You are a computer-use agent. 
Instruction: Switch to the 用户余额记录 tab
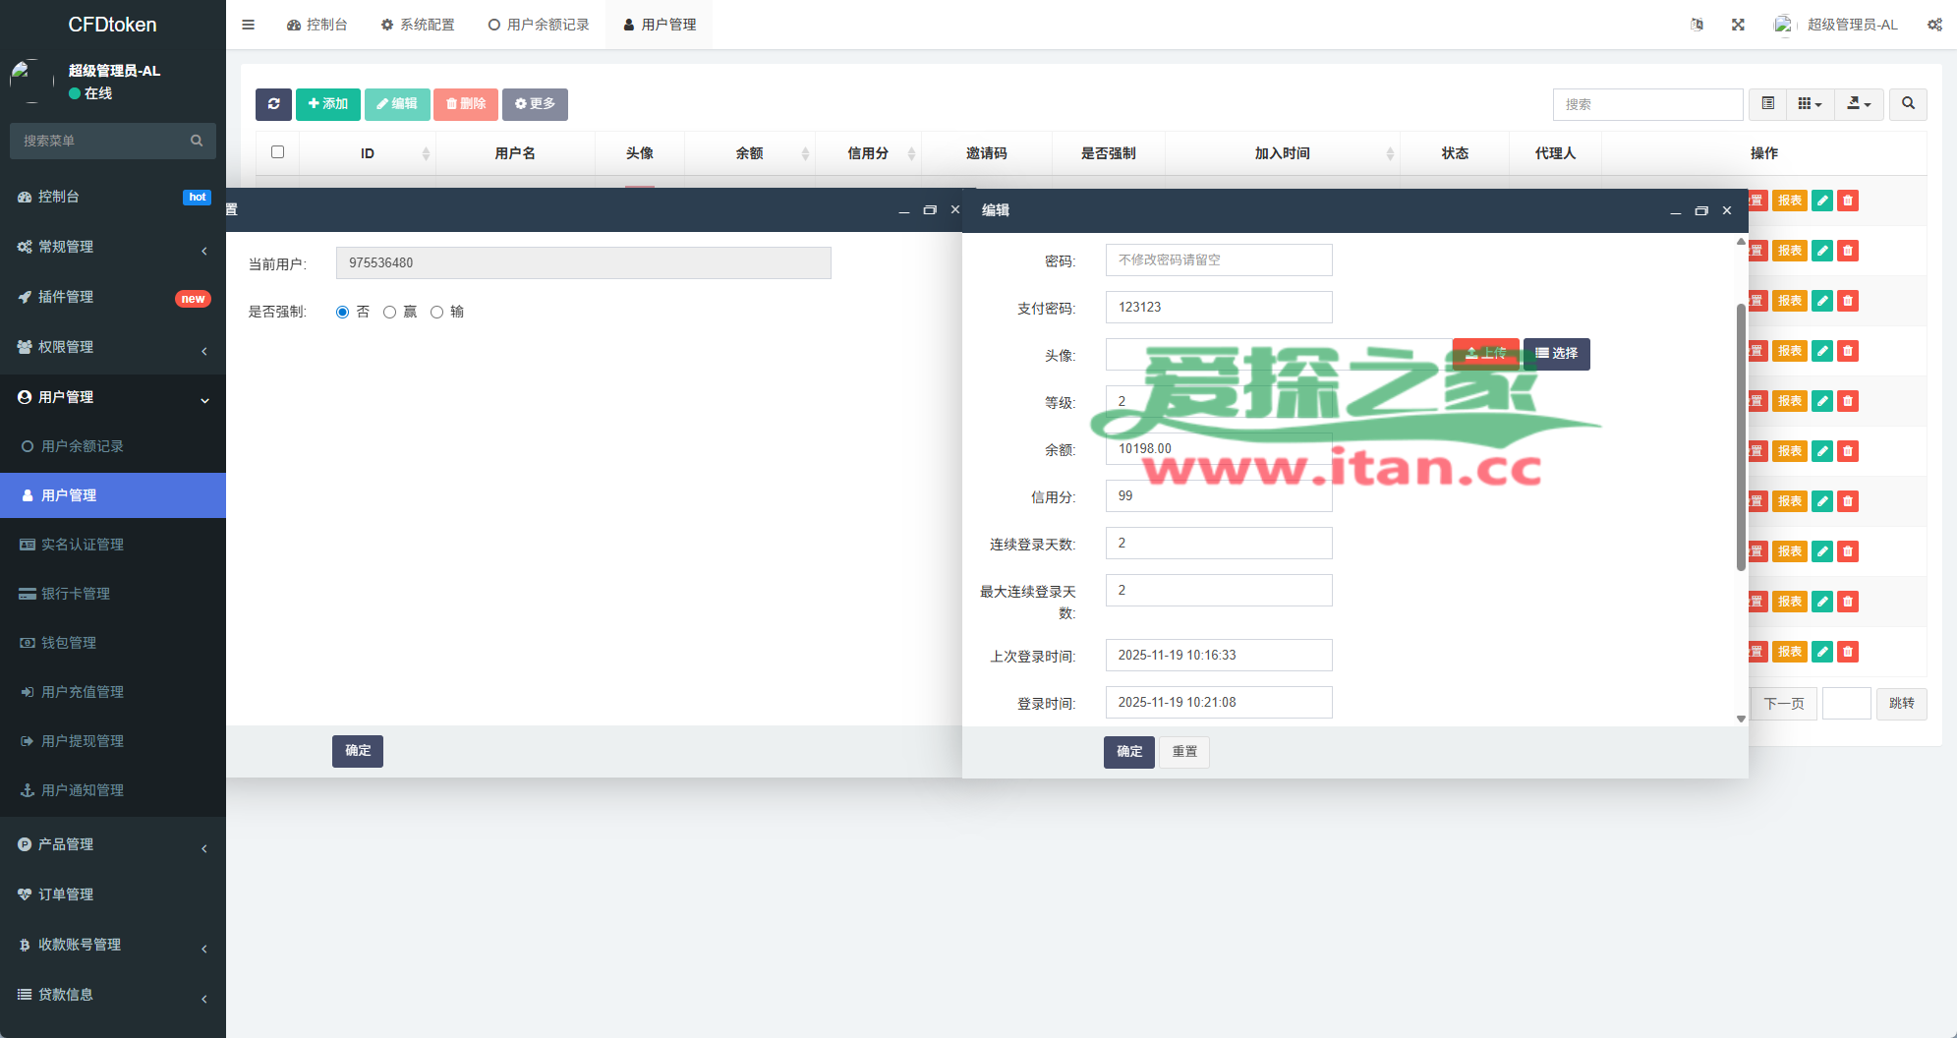539,25
